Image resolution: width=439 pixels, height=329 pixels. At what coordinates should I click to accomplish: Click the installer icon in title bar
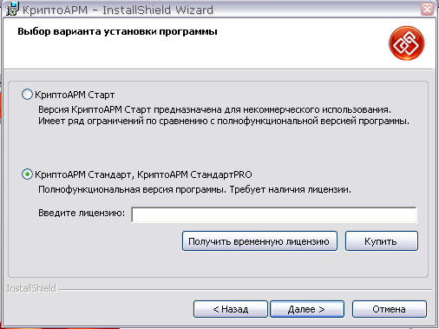click(x=12, y=9)
